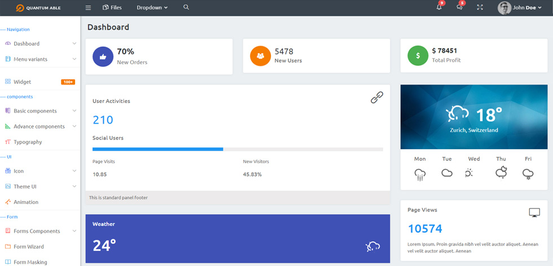Image resolution: width=553 pixels, height=266 pixels.
Task: Open Menu variants item
Action: click(x=40, y=59)
